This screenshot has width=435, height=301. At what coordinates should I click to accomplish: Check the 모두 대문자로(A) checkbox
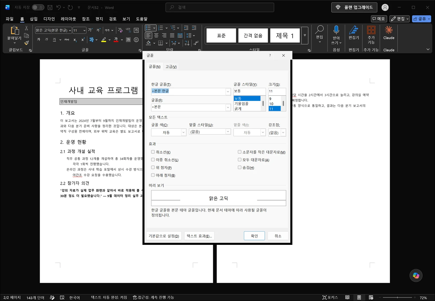point(240,160)
